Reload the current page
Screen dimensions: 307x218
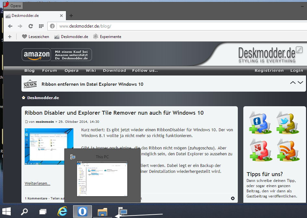coord(31,26)
